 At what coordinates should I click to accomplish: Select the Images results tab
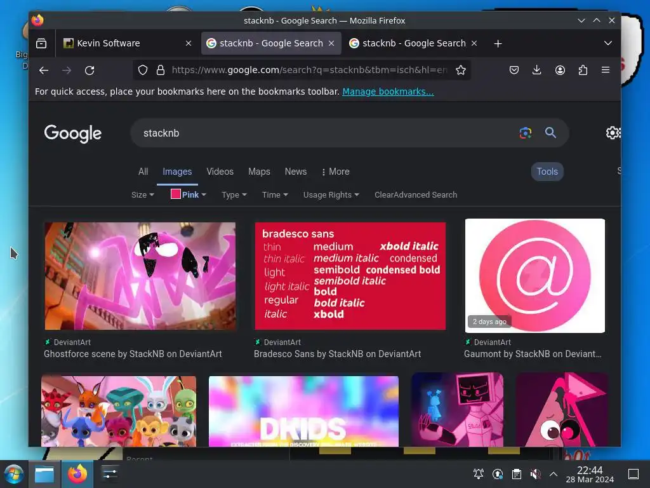(177, 172)
